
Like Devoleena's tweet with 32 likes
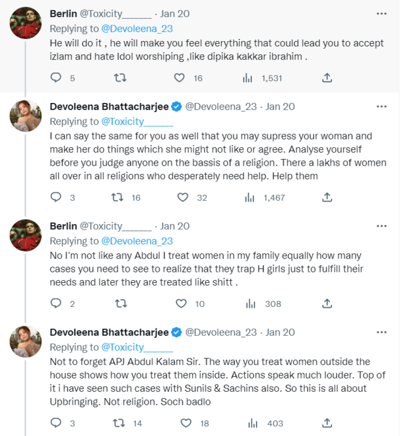click(x=183, y=197)
